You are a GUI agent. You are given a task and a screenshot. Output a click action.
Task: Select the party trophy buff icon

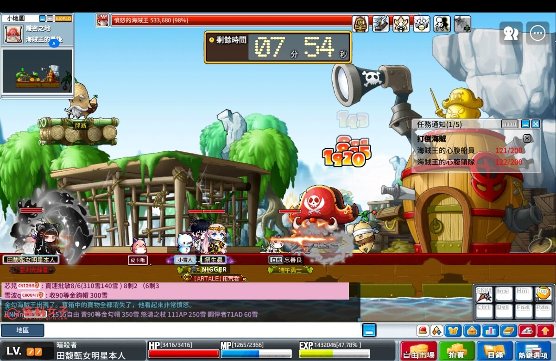coord(422,24)
